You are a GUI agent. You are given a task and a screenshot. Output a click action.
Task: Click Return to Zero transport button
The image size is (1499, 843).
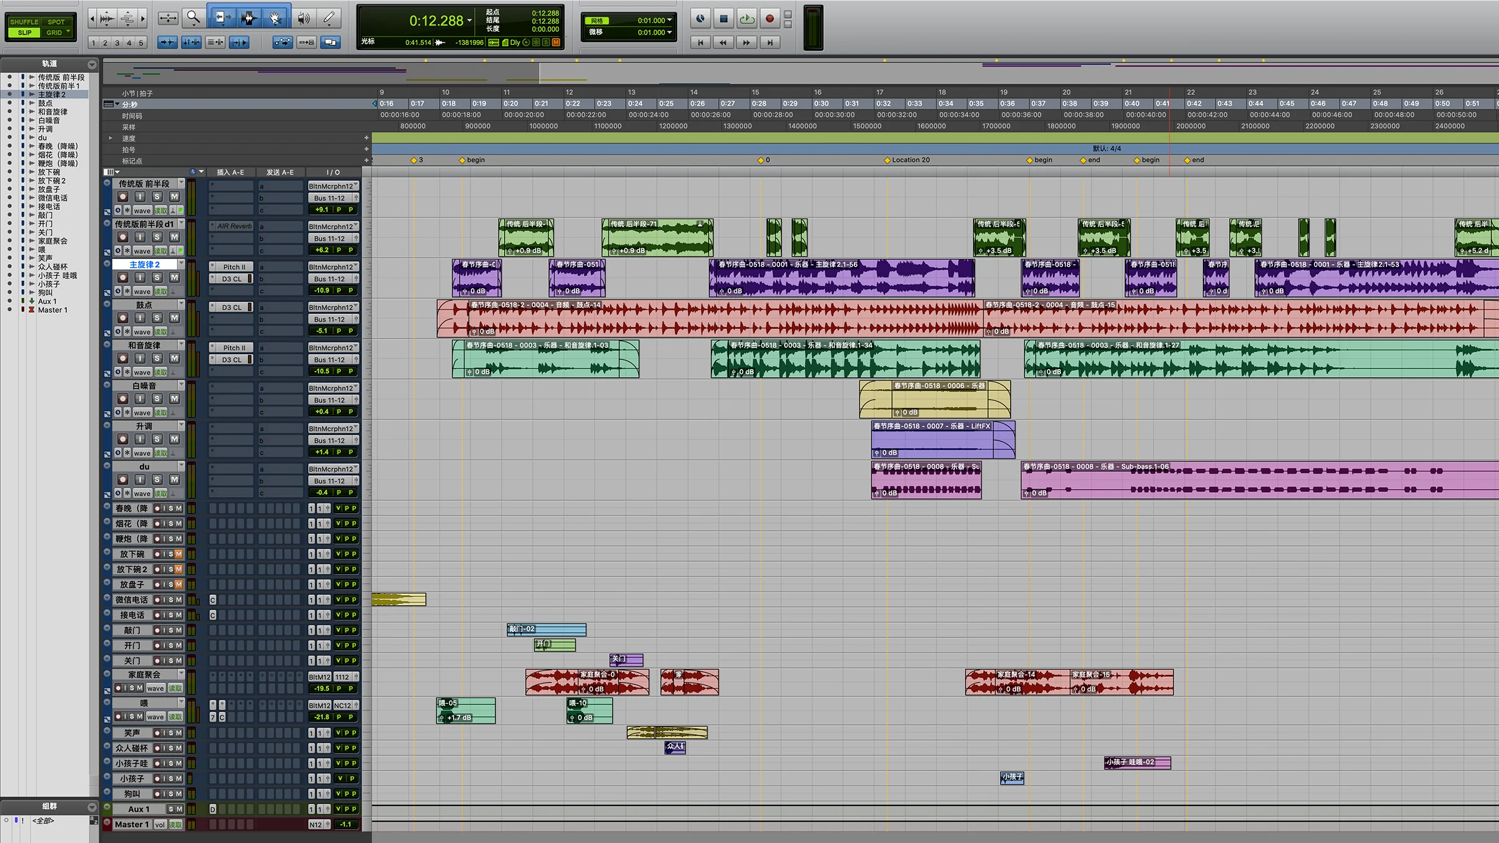pos(701,42)
